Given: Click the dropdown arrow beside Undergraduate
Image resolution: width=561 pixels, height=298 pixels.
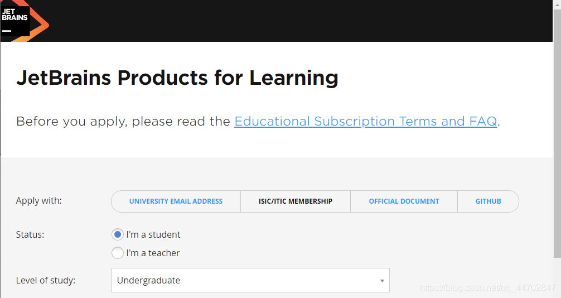Looking at the screenshot, I should click(382, 281).
